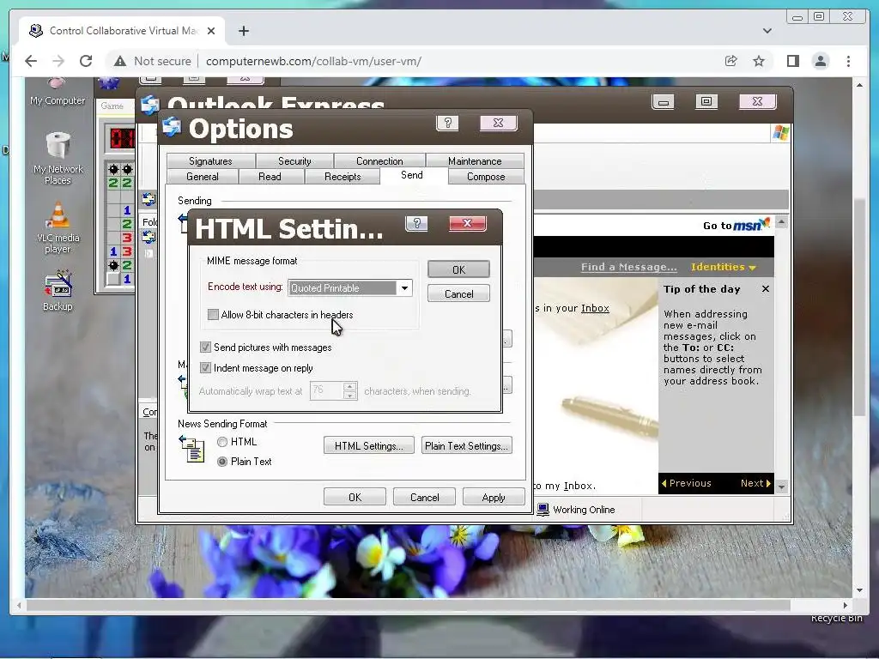Viewport: 879px width, 659px height.
Task: Enable Allow 8-bit characters in headers
Action: [213, 315]
